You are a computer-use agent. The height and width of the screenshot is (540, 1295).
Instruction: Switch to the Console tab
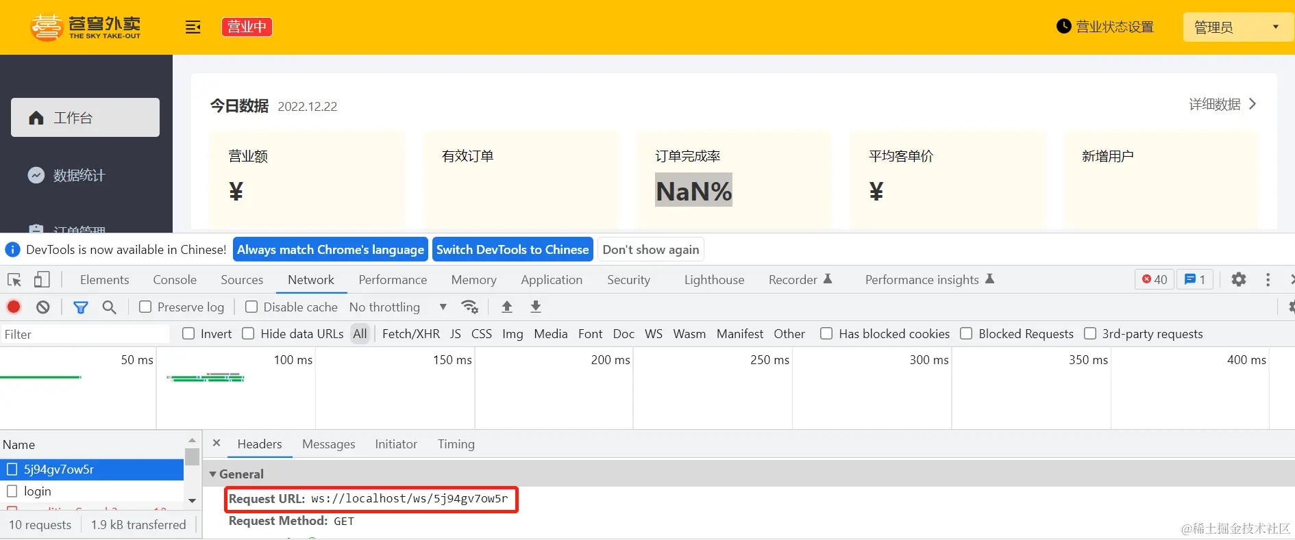pos(175,279)
